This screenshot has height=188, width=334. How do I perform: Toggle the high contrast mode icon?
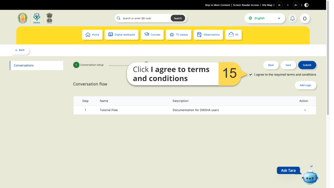[306, 5]
